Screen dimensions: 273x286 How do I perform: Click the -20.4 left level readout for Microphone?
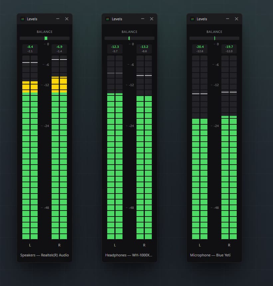click(x=200, y=47)
